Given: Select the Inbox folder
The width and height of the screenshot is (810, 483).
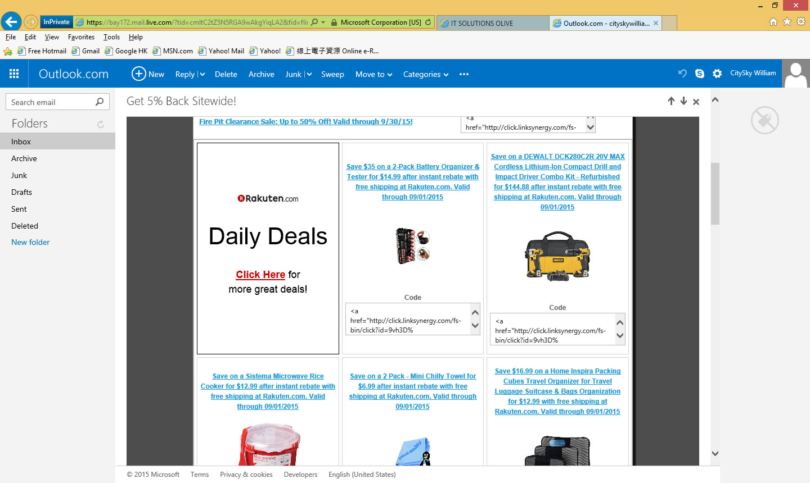Looking at the screenshot, I should [57, 142].
